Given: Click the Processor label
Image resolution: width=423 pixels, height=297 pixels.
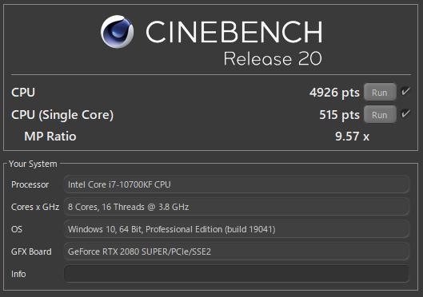Looking at the screenshot, I should coord(30,184).
